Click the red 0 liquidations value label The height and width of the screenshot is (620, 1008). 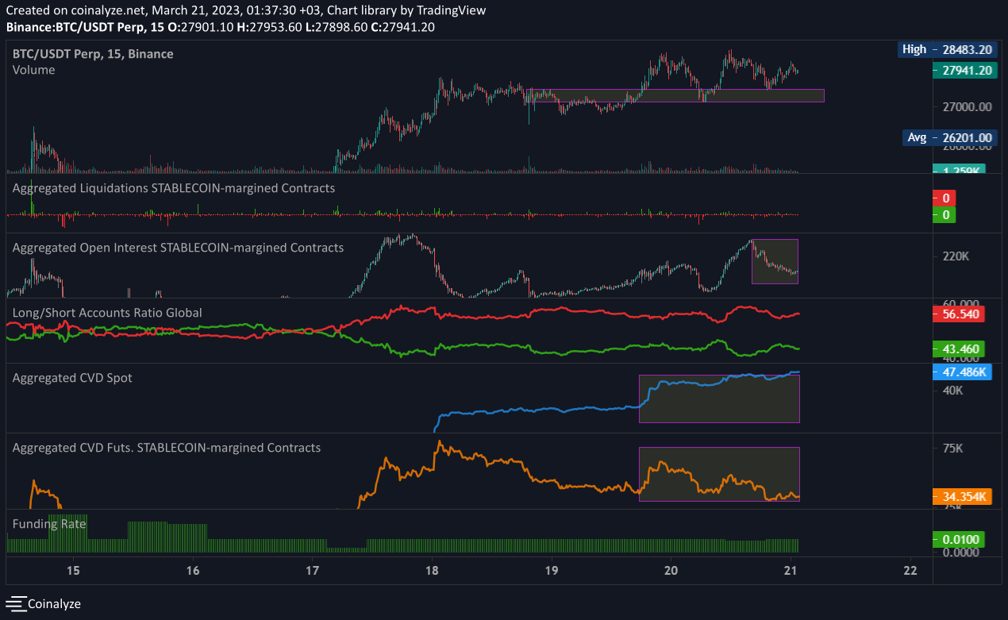944,198
